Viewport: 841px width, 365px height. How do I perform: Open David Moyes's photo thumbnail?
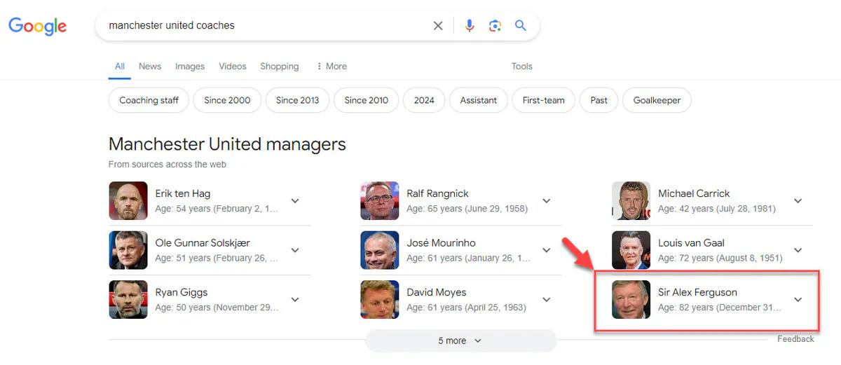click(380, 300)
